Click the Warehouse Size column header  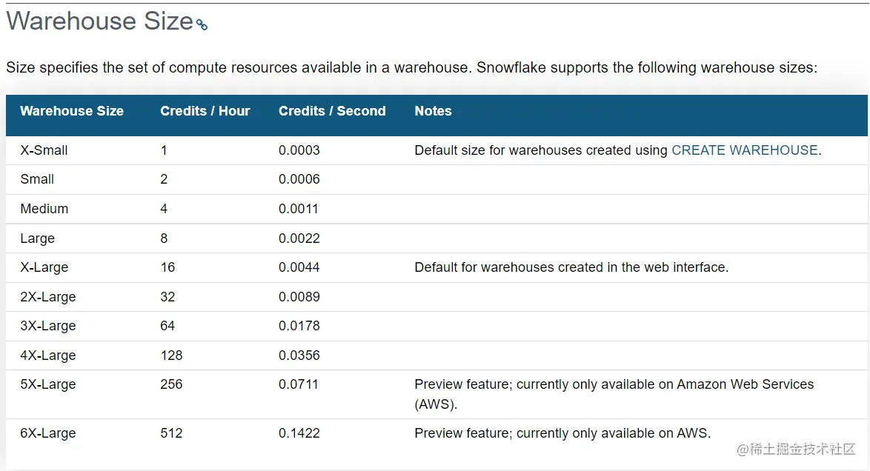point(72,111)
